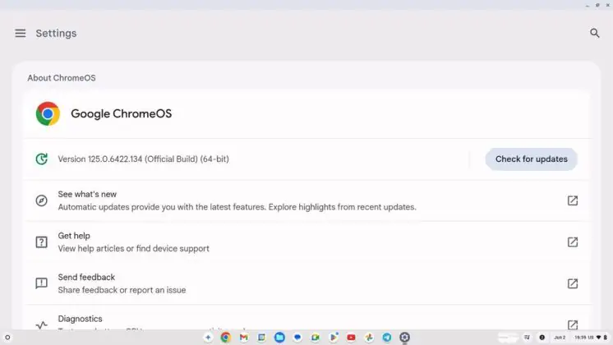Launch Gmail from the shelf
This screenshot has height=345, width=613.
(243, 337)
